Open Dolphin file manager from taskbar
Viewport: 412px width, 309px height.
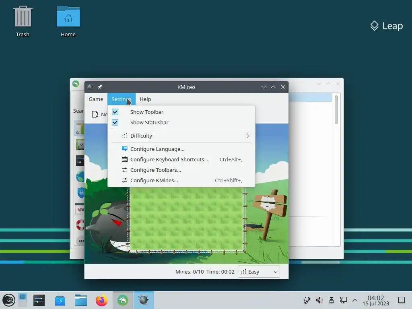point(80,300)
